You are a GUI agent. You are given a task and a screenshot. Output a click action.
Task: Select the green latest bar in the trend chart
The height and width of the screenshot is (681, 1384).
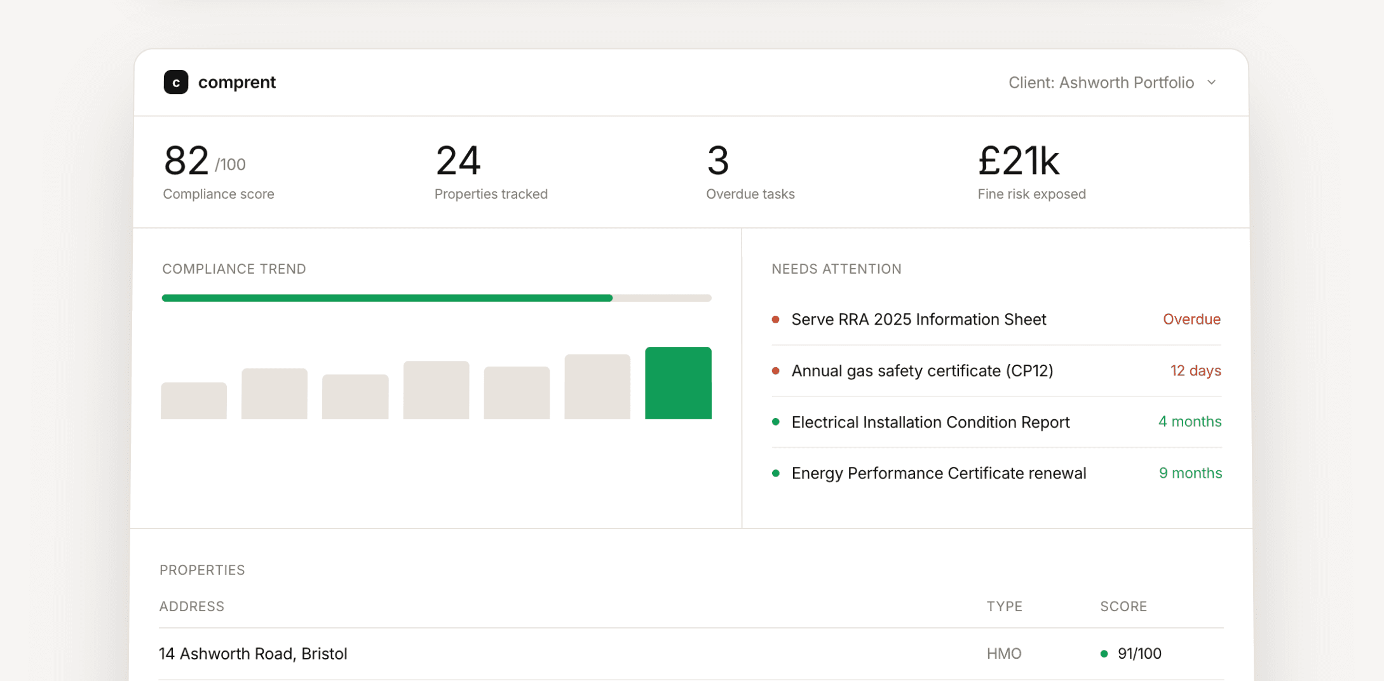pos(678,383)
